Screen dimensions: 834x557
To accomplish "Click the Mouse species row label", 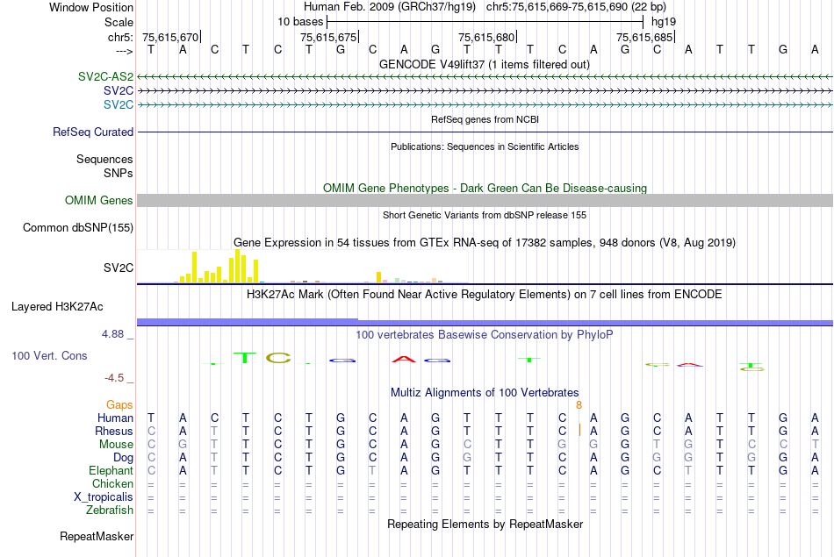I will 116,445.
